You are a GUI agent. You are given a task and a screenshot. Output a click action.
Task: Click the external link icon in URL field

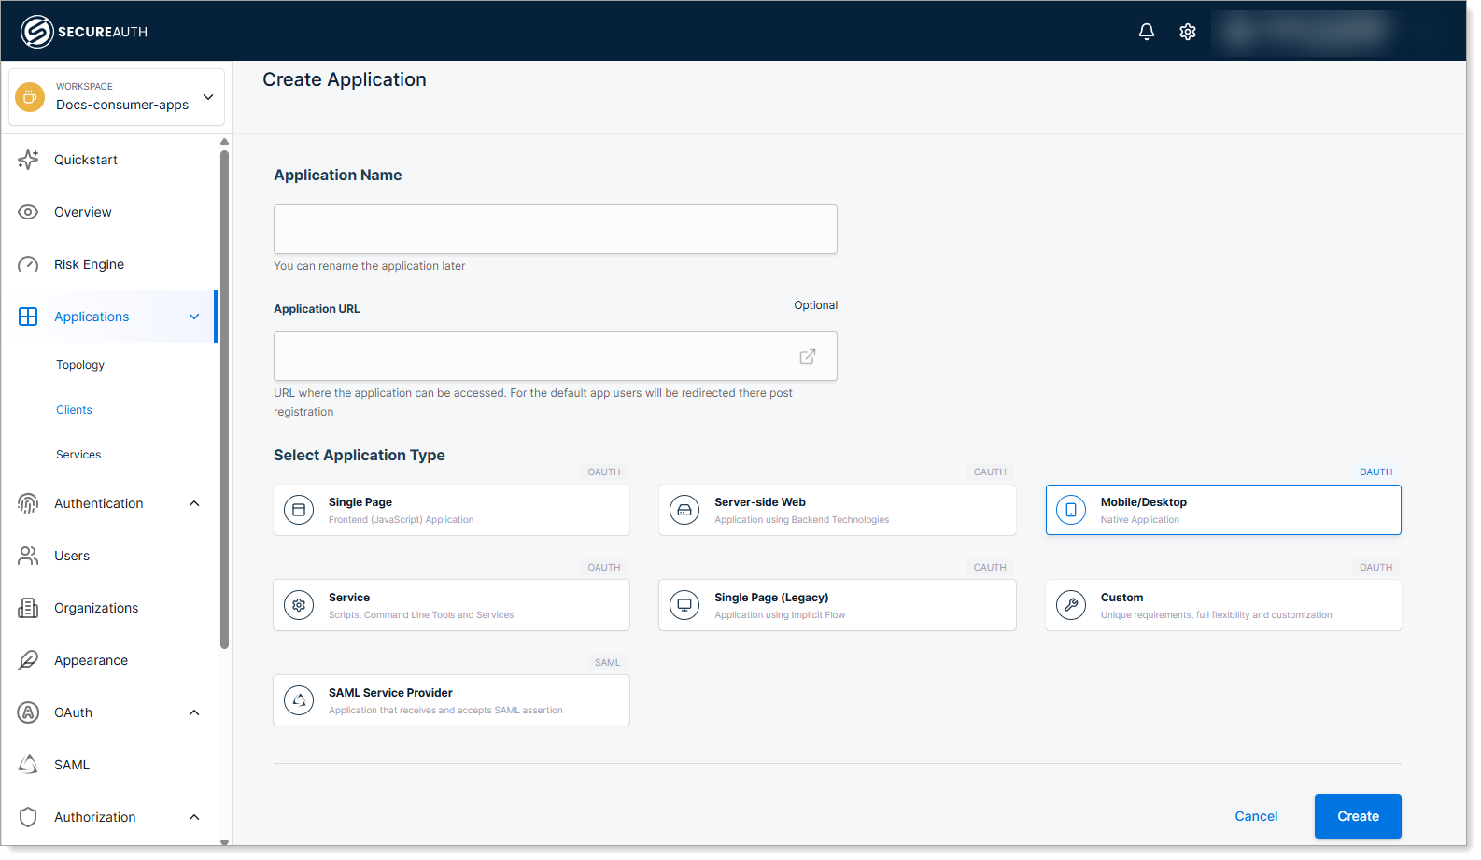click(808, 357)
